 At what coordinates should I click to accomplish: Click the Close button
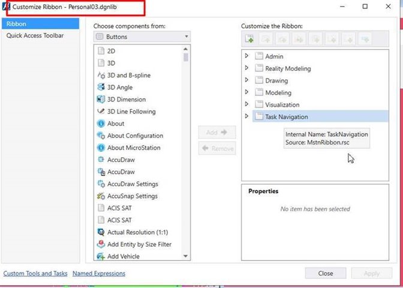point(326,273)
